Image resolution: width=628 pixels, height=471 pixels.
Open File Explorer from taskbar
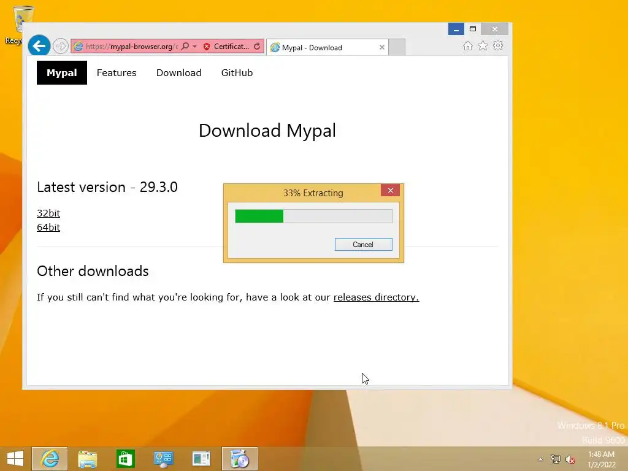(x=87, y=459)
